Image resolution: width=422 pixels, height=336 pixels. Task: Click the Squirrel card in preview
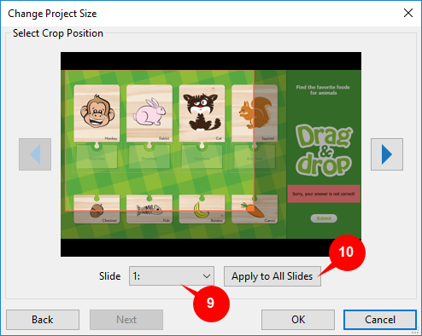[x=255, y=113]
